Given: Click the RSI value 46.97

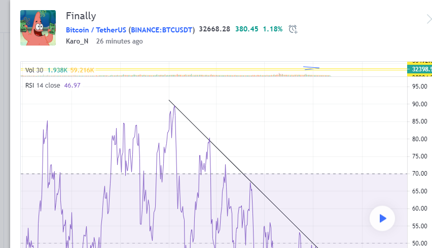Looking at the screenshot, I should click(72, 85).
